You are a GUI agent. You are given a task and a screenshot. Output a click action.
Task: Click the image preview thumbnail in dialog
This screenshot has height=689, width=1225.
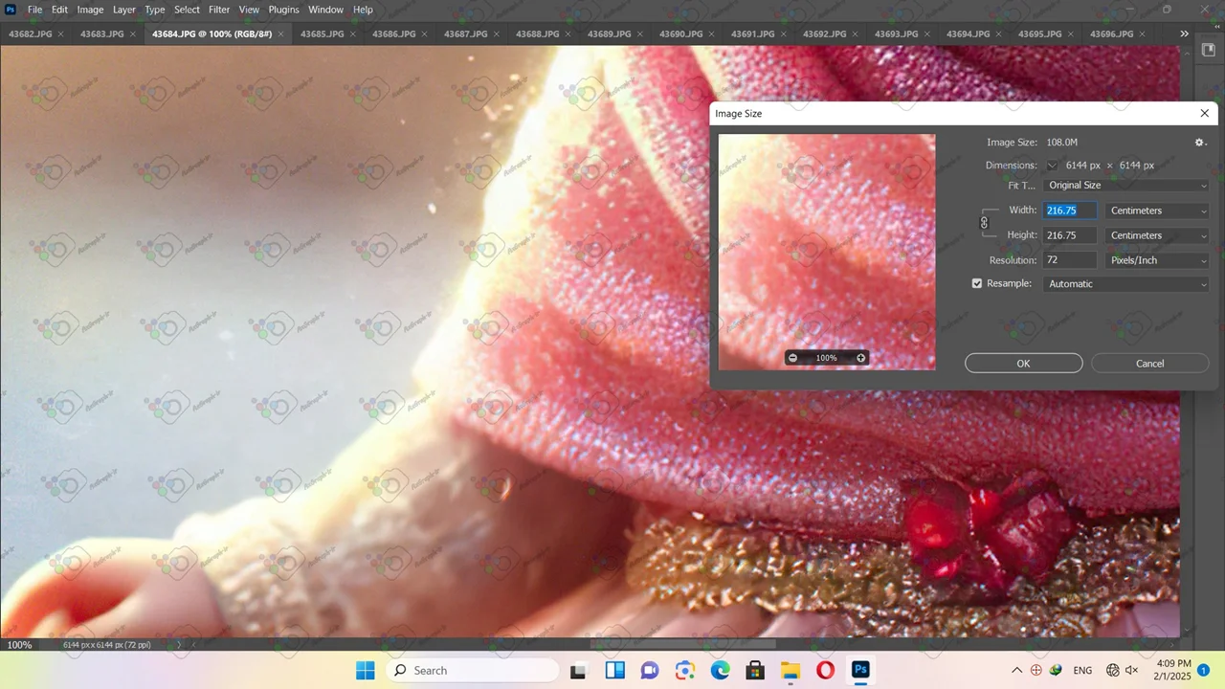pyautogui.click(x=827, y=239)
